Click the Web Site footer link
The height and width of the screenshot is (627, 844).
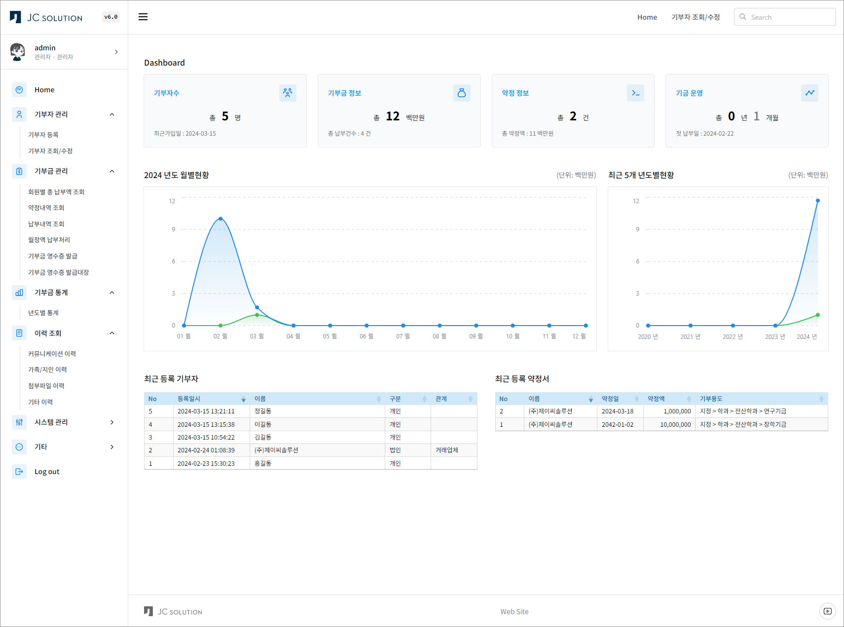pyautogui.click(x=514, y=612)
